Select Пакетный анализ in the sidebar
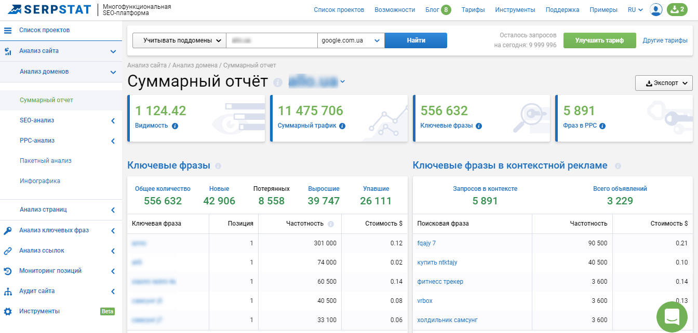This screenshot has width=698, height=333. coord(46,161)
